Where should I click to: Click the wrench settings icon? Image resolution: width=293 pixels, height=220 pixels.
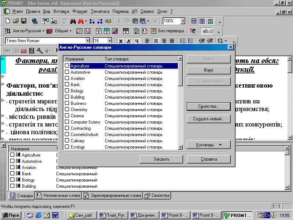40,51
